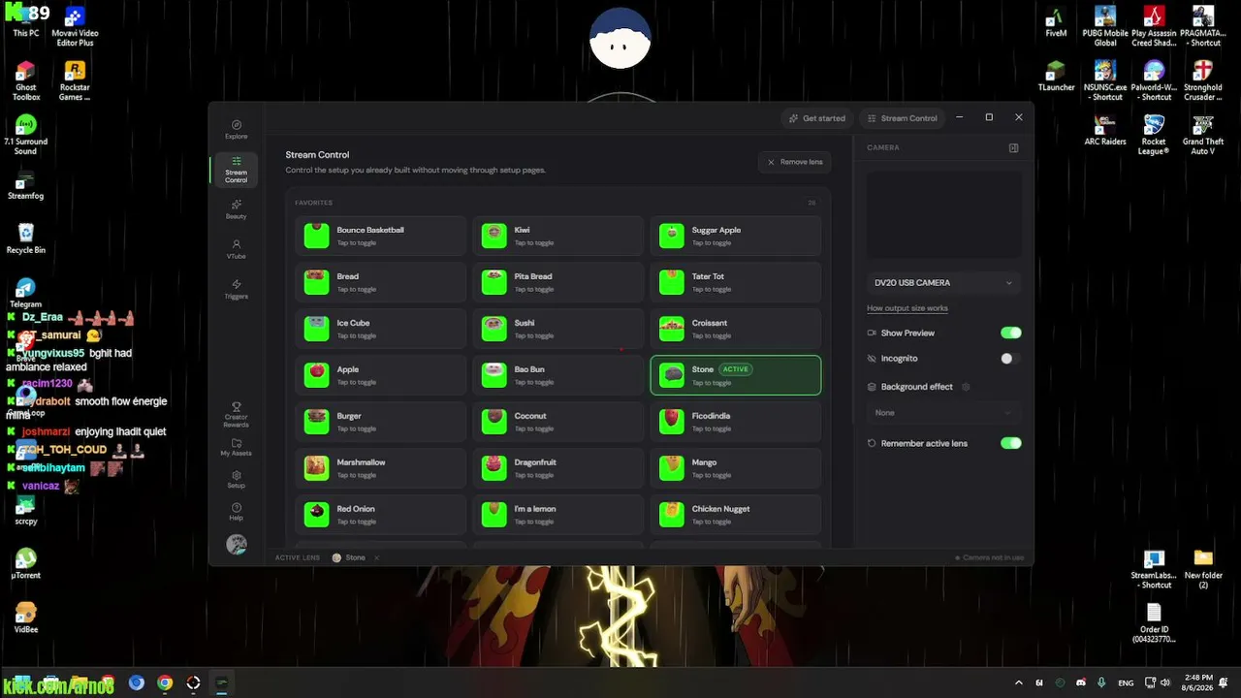Open the Discord tray icon

pyautogui.click(x=1080, y=682)
